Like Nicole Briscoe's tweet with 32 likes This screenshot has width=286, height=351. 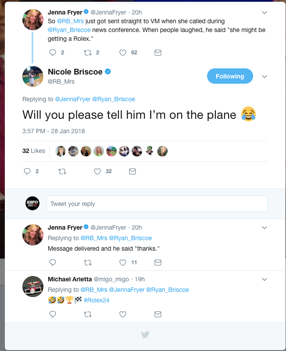coord(98,172)
